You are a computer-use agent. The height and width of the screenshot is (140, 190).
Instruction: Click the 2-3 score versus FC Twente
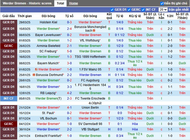tap(69, 98)
